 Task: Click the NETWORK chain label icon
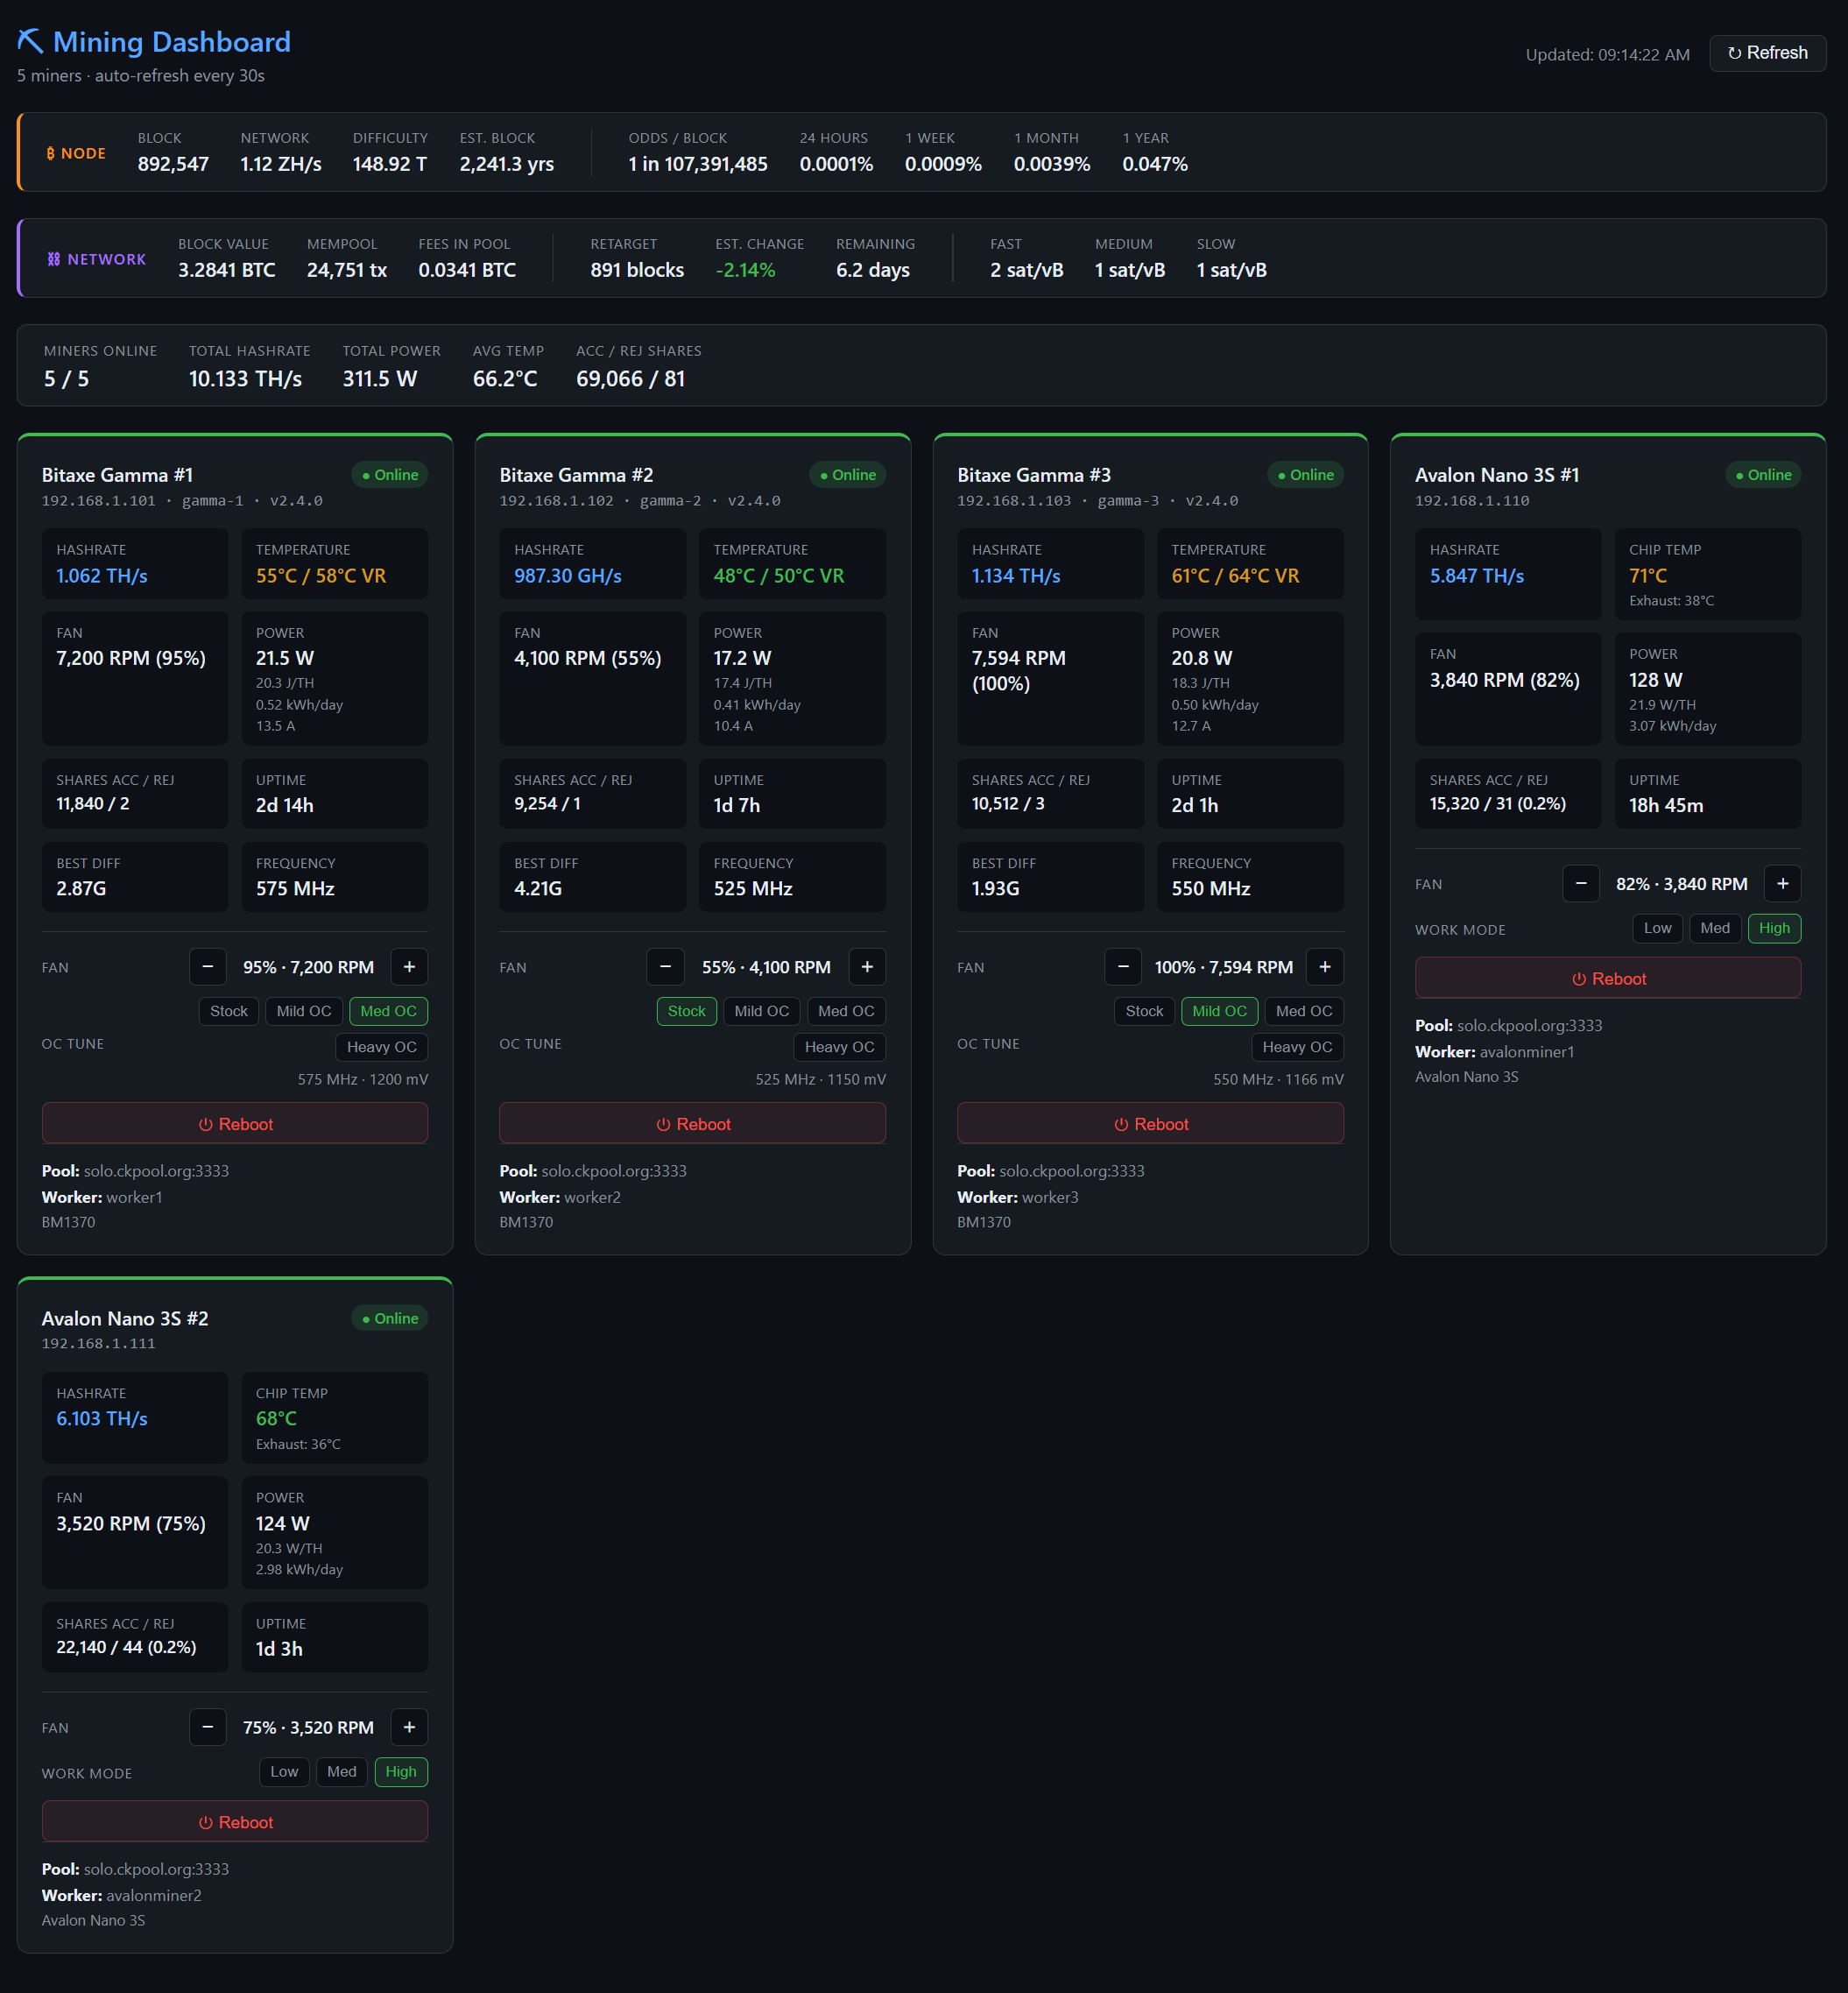pos(54,260)
